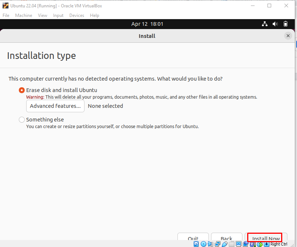Open Advanced features dialog
The width and height of the screenshot is (297, 247).
coord(55,106)
